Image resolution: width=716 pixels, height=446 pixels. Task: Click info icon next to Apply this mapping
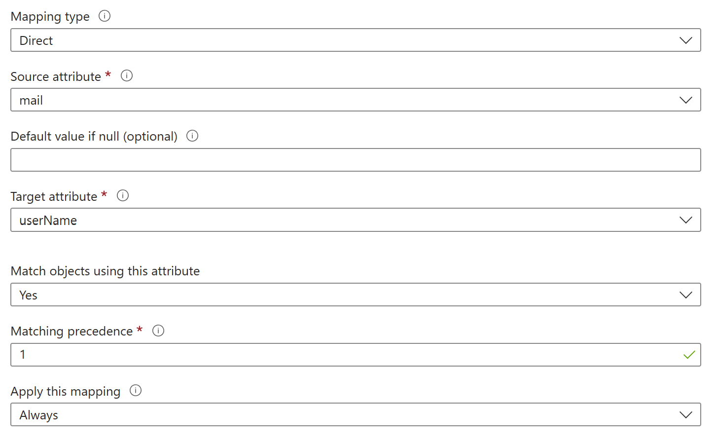tap(136, 390)
